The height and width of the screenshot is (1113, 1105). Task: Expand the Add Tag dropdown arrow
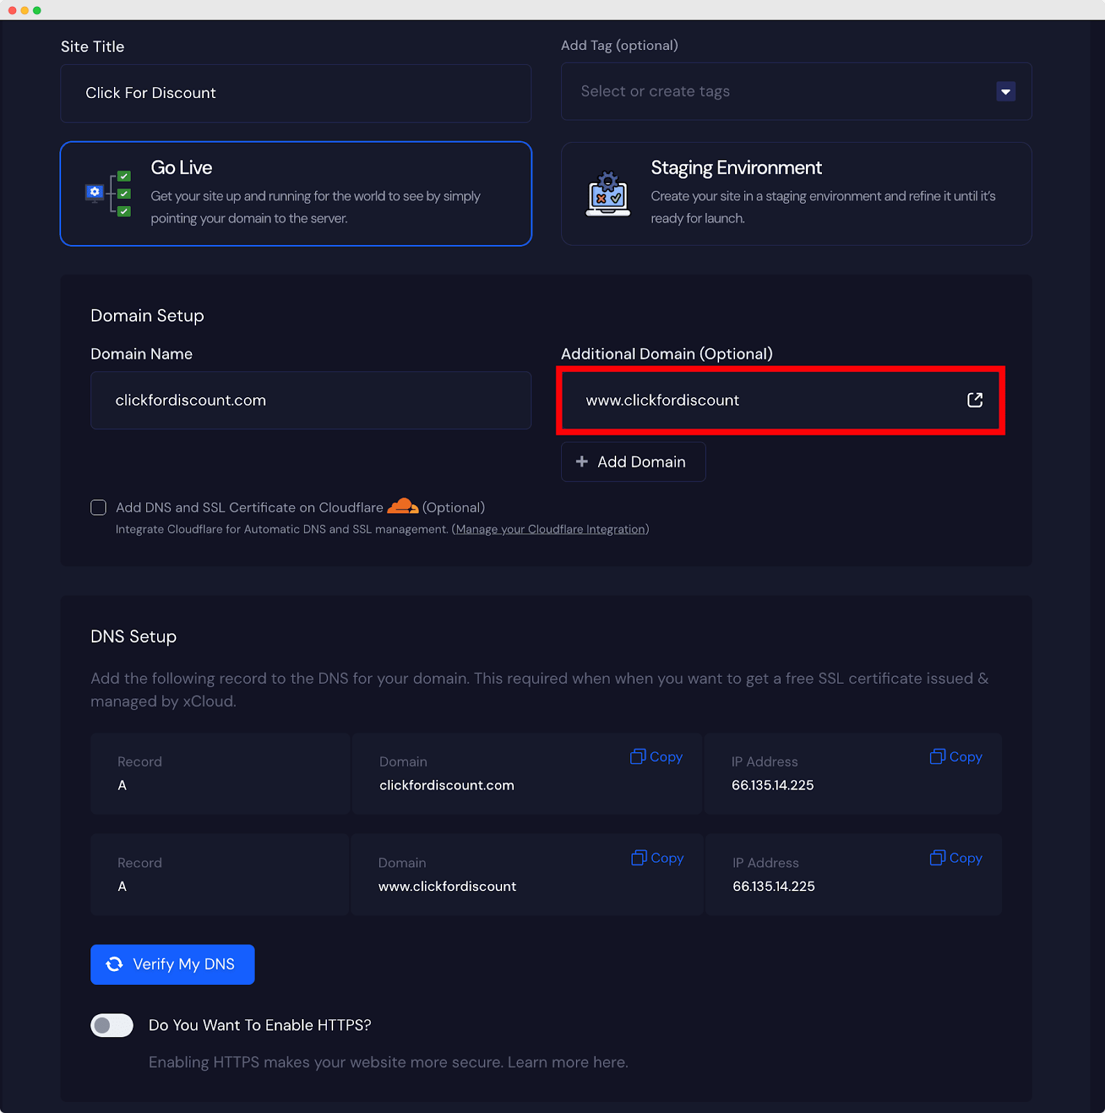[1005, 92]
